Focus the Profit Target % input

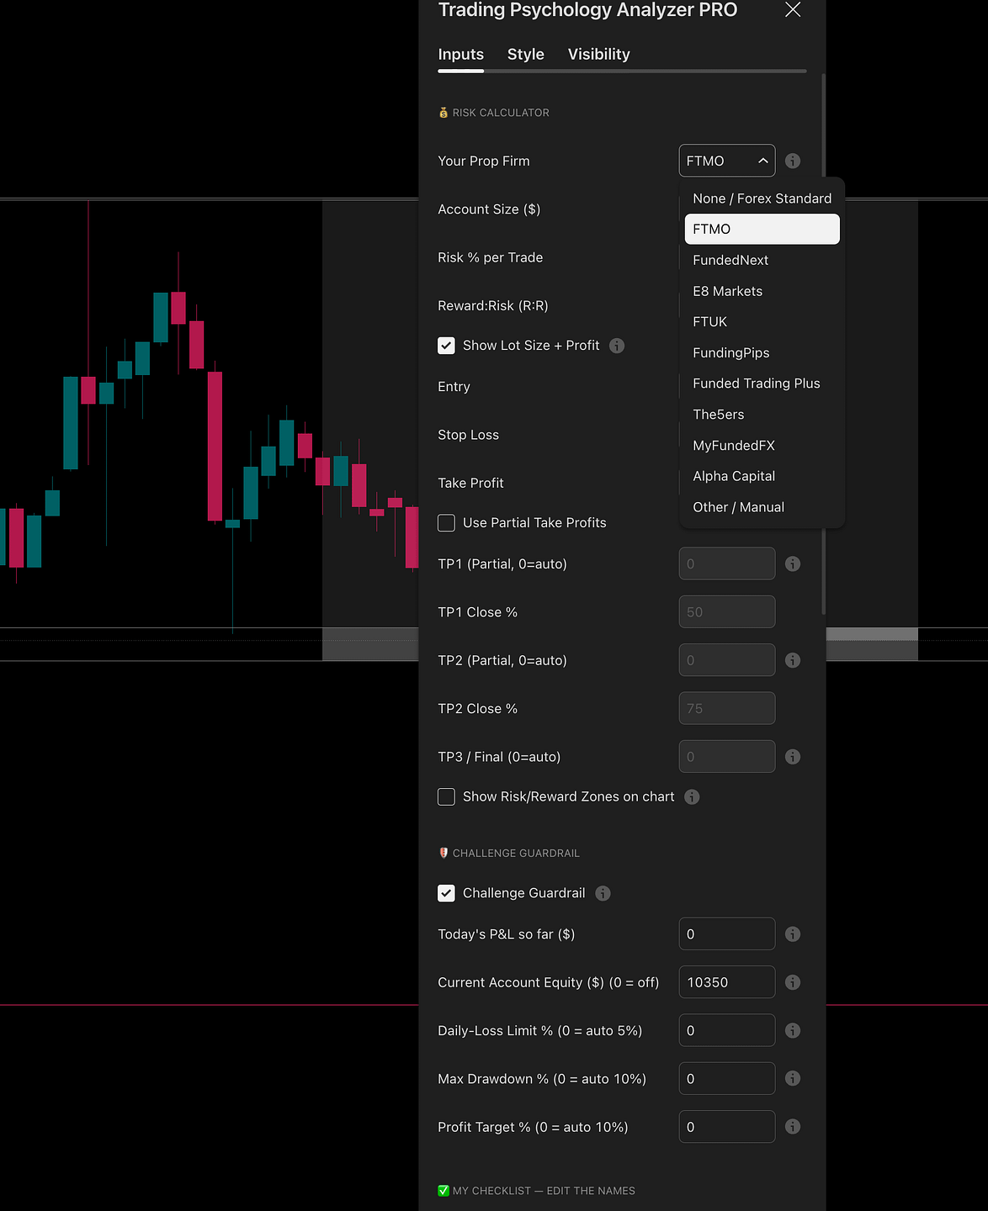tap(727, 1127)
